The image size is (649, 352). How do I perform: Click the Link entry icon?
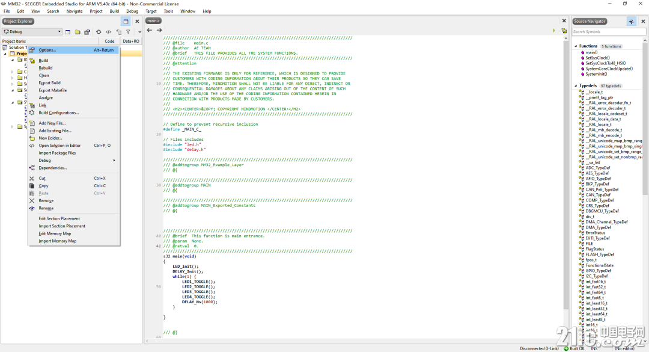(x=32, y=105)
